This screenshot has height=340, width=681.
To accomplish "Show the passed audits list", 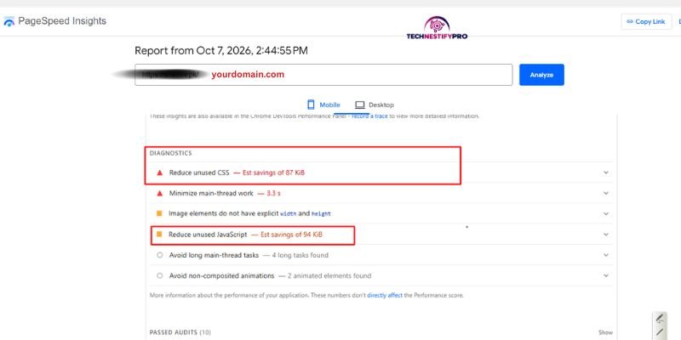I will pos(605,332).
